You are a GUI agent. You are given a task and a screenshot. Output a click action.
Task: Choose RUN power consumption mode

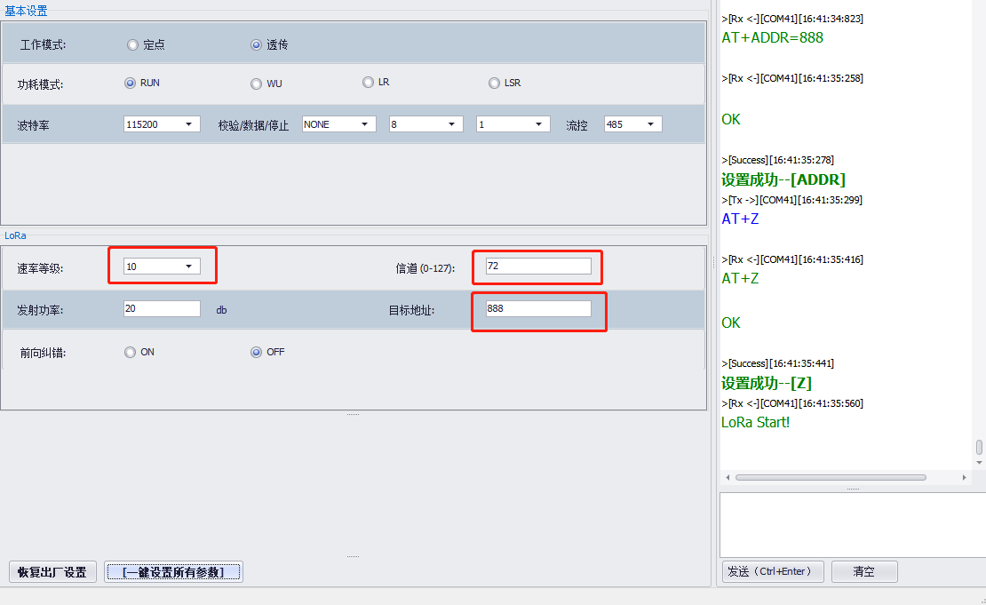131,83
